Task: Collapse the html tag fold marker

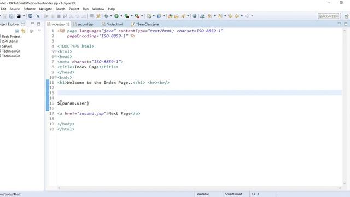Action: [55, 51]
